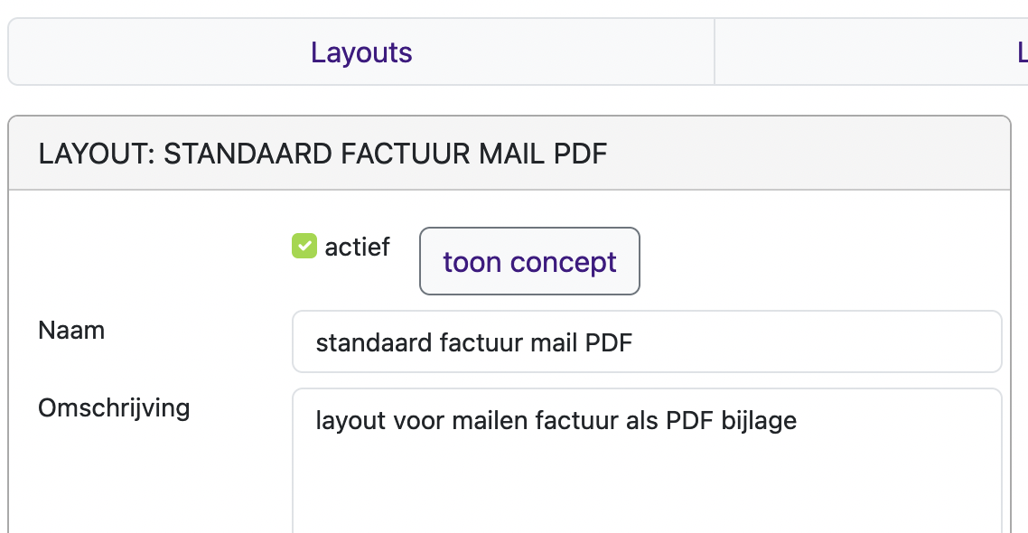Click the 'Naam' field label
The width and height of the screenshot is (1028, 533).
tap(71, 331)
